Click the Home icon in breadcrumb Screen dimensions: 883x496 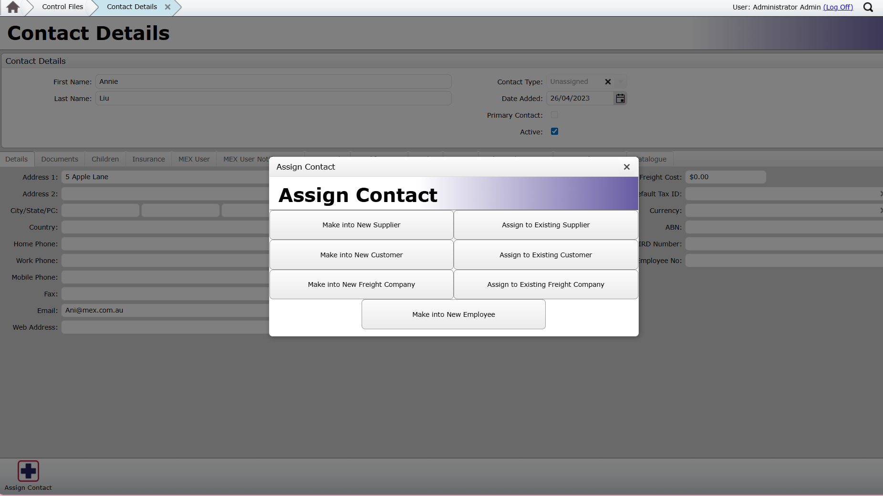point(13,7)
